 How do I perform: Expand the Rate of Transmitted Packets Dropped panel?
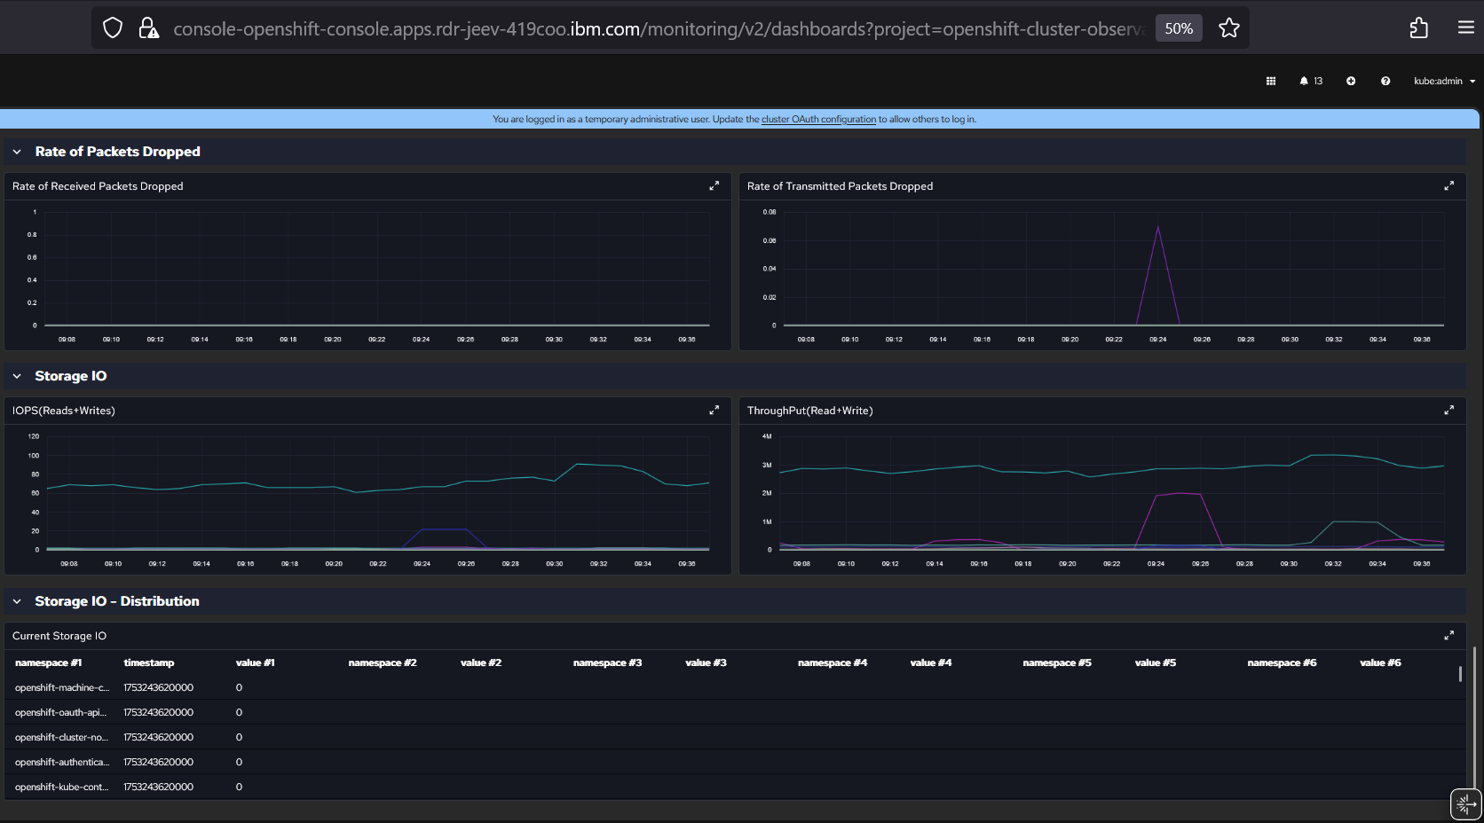pyautogui.click(x=1448, y=186)
